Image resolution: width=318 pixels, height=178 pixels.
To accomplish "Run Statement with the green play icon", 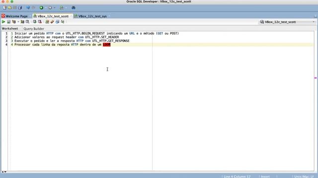I will 3,22.
